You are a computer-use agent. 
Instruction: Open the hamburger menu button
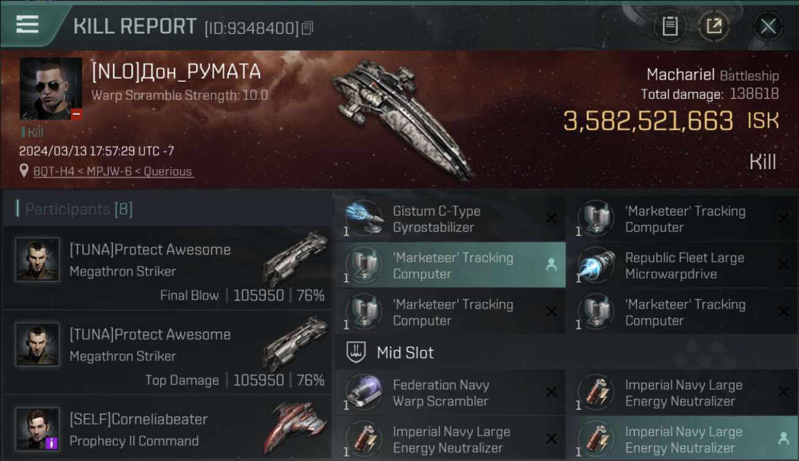(x=27, y=25)
